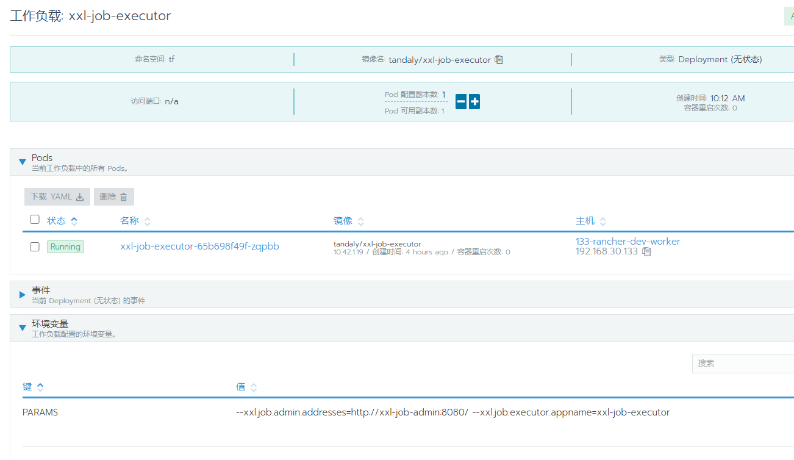Collapse the Pods section
The width and height of the screenshot is (794, 460).
(x=23, y=162)
